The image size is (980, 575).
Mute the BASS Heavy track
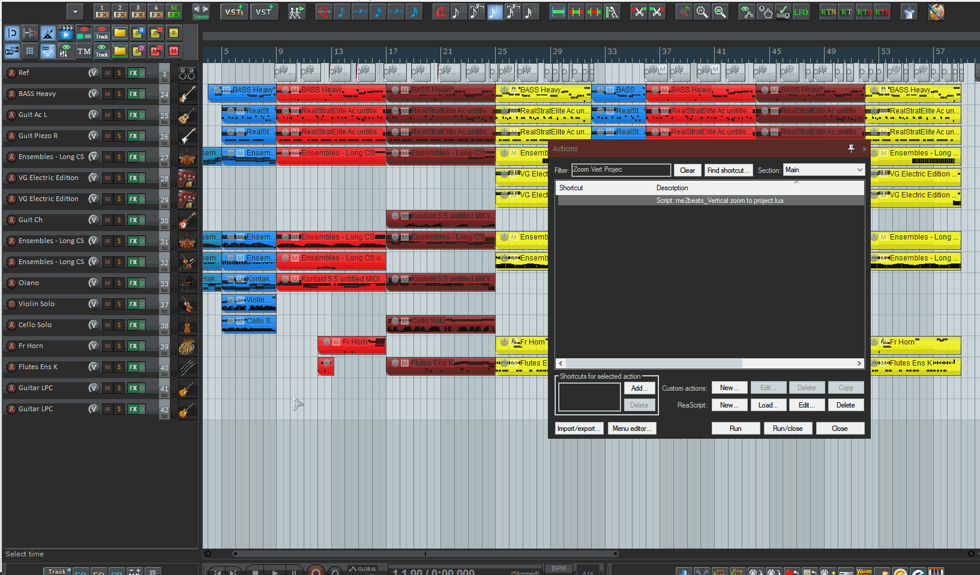[x=107, y=94]
